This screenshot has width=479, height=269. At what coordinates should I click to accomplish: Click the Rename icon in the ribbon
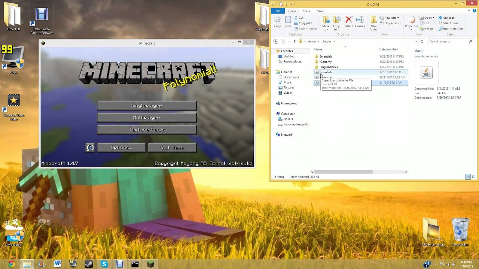click(x=360, y=22)
